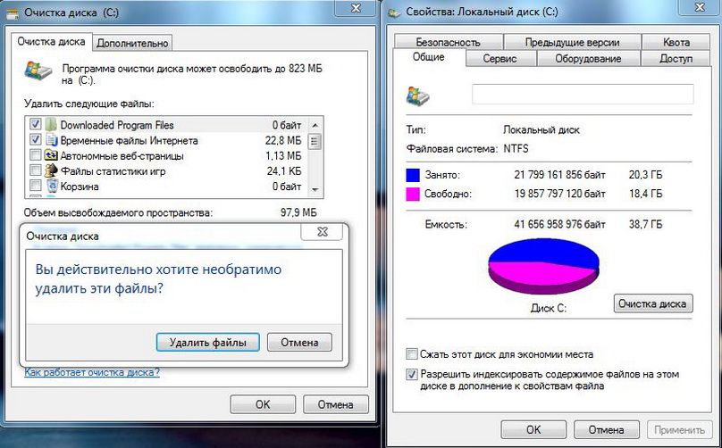Click the Свойства window title bar icon
Image resolution: width=722 pixels, height=448 pixels.
[394, 12]
